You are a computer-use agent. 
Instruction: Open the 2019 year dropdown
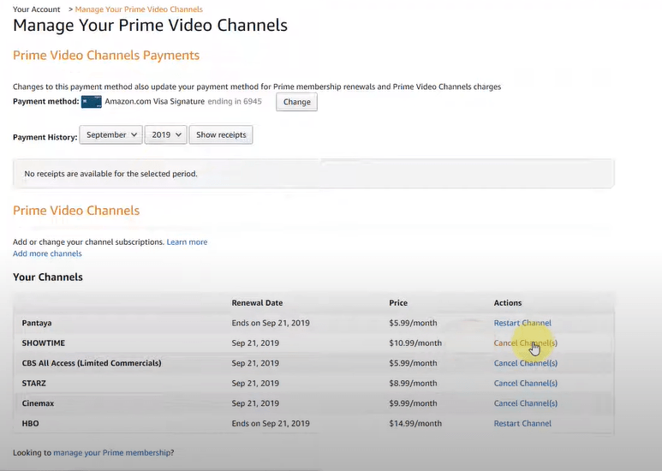pyautogui.click(x=166, y=134)
